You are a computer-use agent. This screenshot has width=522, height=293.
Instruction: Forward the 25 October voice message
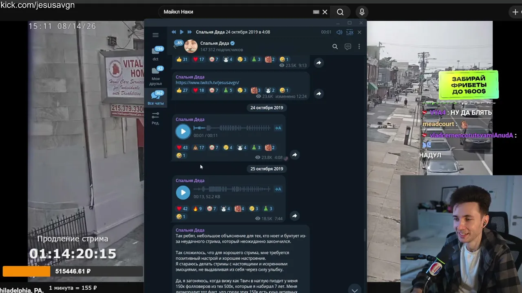click(x=294, y=216)
